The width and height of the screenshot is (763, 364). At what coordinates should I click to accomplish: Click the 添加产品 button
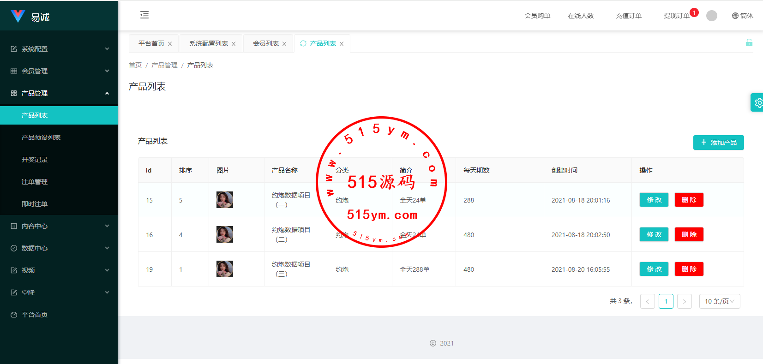click(x=718, y=143)
